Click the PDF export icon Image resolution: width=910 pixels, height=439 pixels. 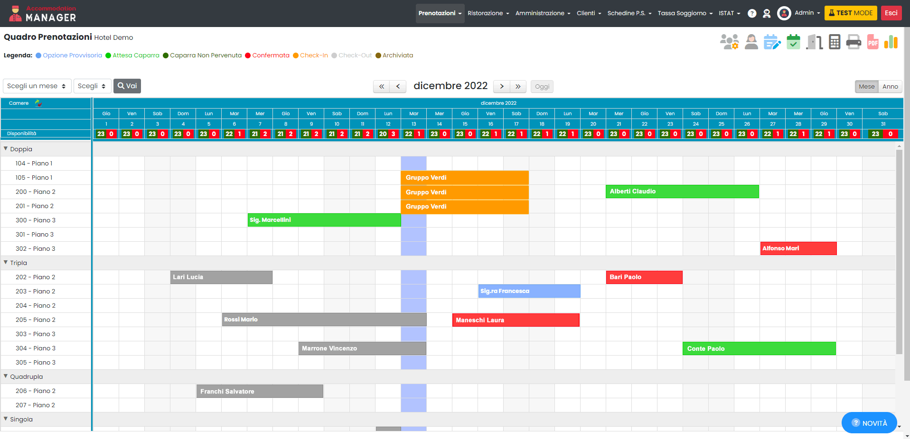(x=872, y=42)
